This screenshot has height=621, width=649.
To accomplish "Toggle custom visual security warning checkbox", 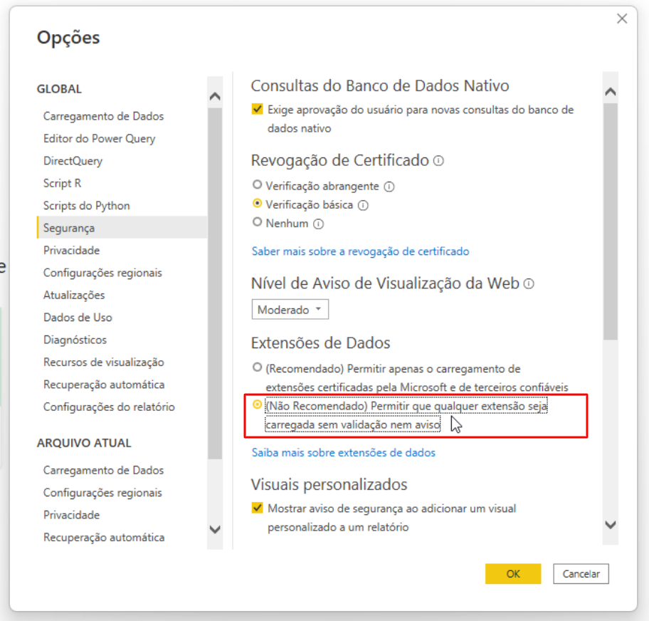I will pyautogui.click(x=257, y=508).
